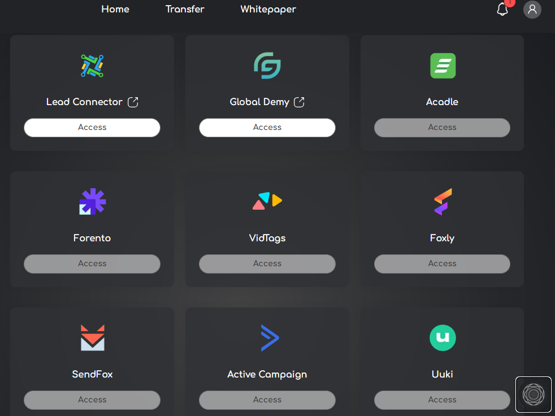555x416 pixels.
Task: Click the VidTags Access button
Action: [x=267, y=264]
